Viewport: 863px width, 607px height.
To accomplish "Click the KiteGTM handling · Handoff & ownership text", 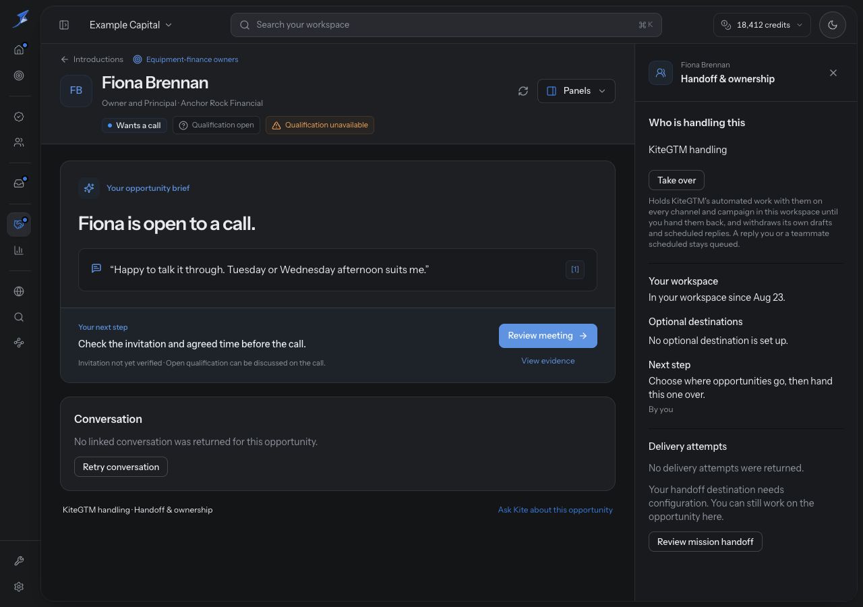I will [x=138, y=510].
